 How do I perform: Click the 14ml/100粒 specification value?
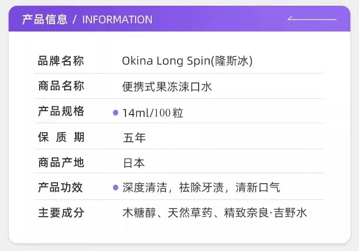153,113
